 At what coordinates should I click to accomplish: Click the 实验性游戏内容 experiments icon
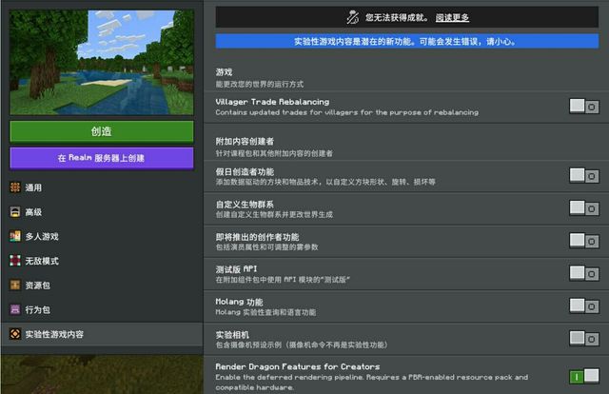[x=15, y=334]
